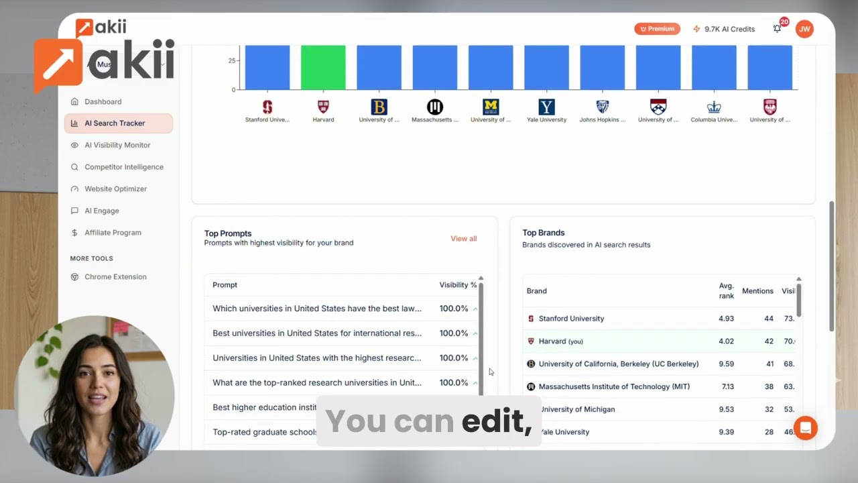Click the Avg. rank column header
858x483 pixels.
coord(726,291)
